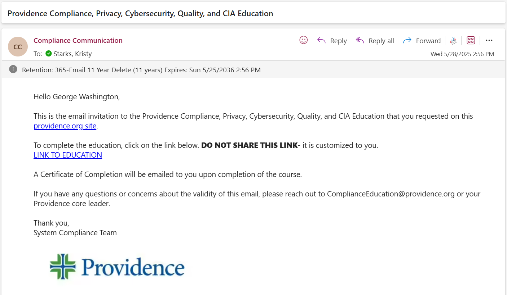
Task: Click recipient's green presence status icon
Action: click(x=49, y=54)
